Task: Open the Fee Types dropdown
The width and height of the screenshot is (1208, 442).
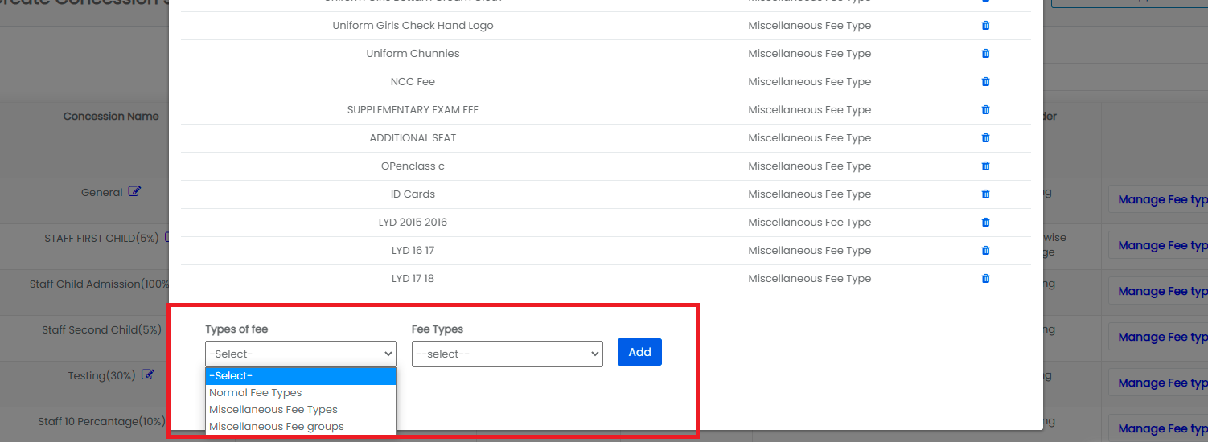Action: (507, 354)
